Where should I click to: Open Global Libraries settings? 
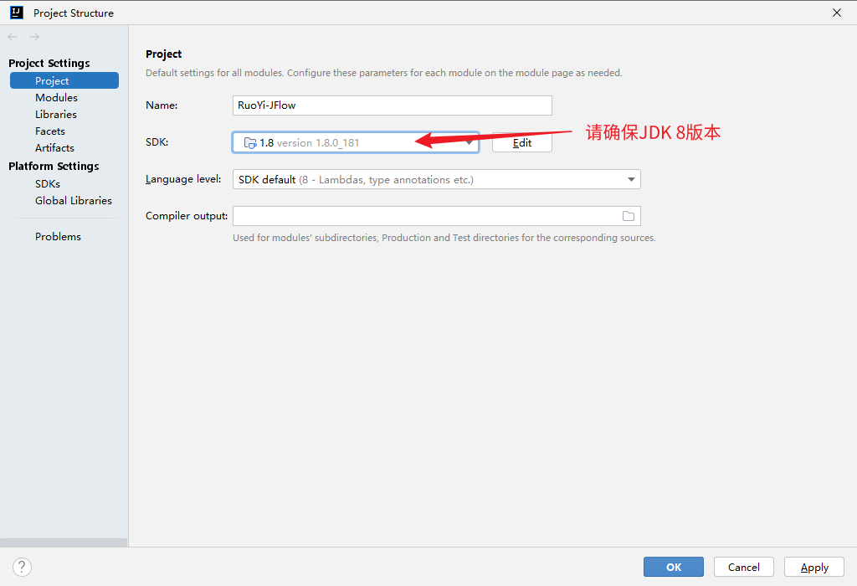point(73,201)
